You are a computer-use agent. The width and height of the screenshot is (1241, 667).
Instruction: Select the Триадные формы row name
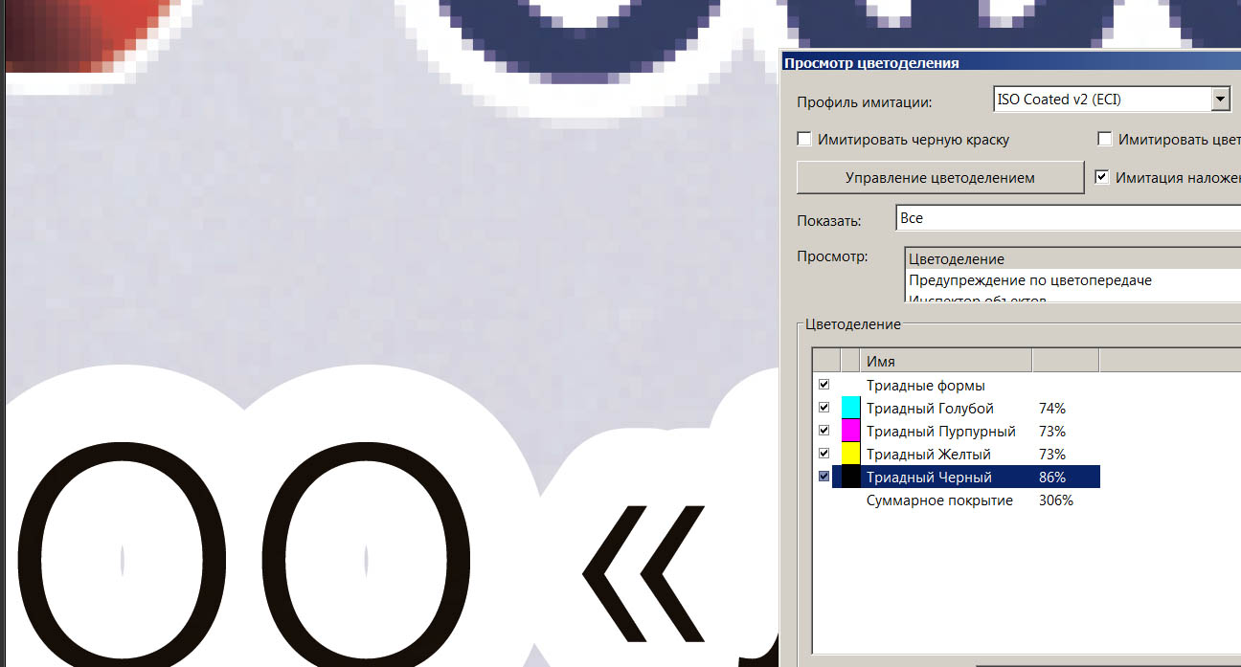coord(925,386)
